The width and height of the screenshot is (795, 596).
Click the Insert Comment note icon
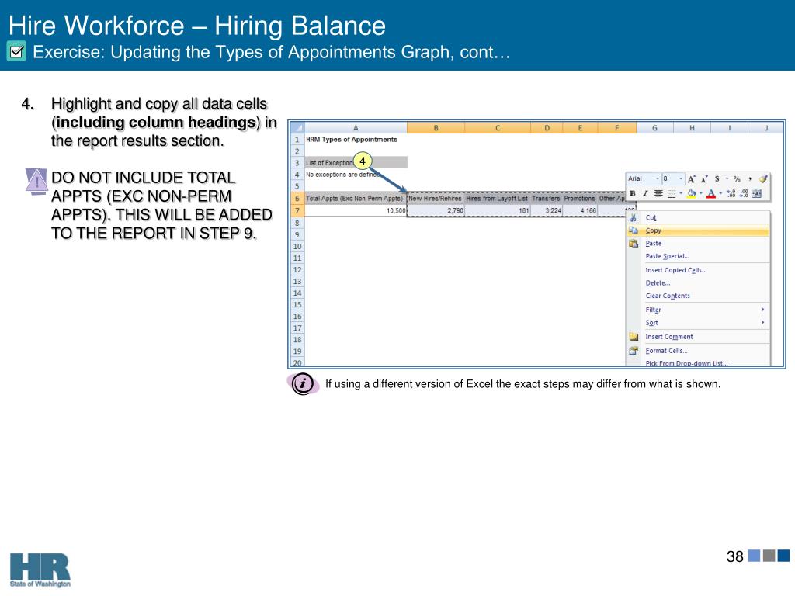(634, 337)
